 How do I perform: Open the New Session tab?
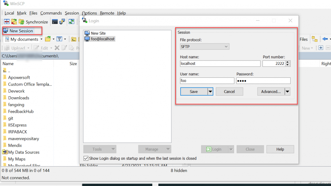tap(18, 31)
